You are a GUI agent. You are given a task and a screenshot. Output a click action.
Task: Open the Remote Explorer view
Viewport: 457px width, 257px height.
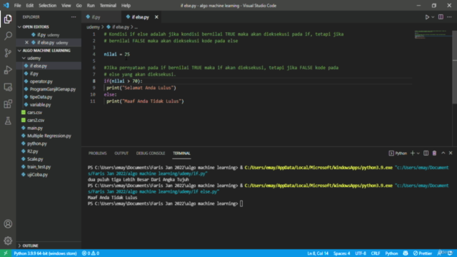point(8,87)
